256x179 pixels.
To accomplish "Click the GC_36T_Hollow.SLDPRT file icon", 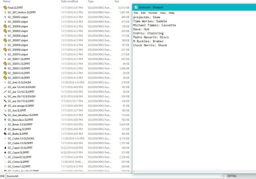I will [5, 12].
